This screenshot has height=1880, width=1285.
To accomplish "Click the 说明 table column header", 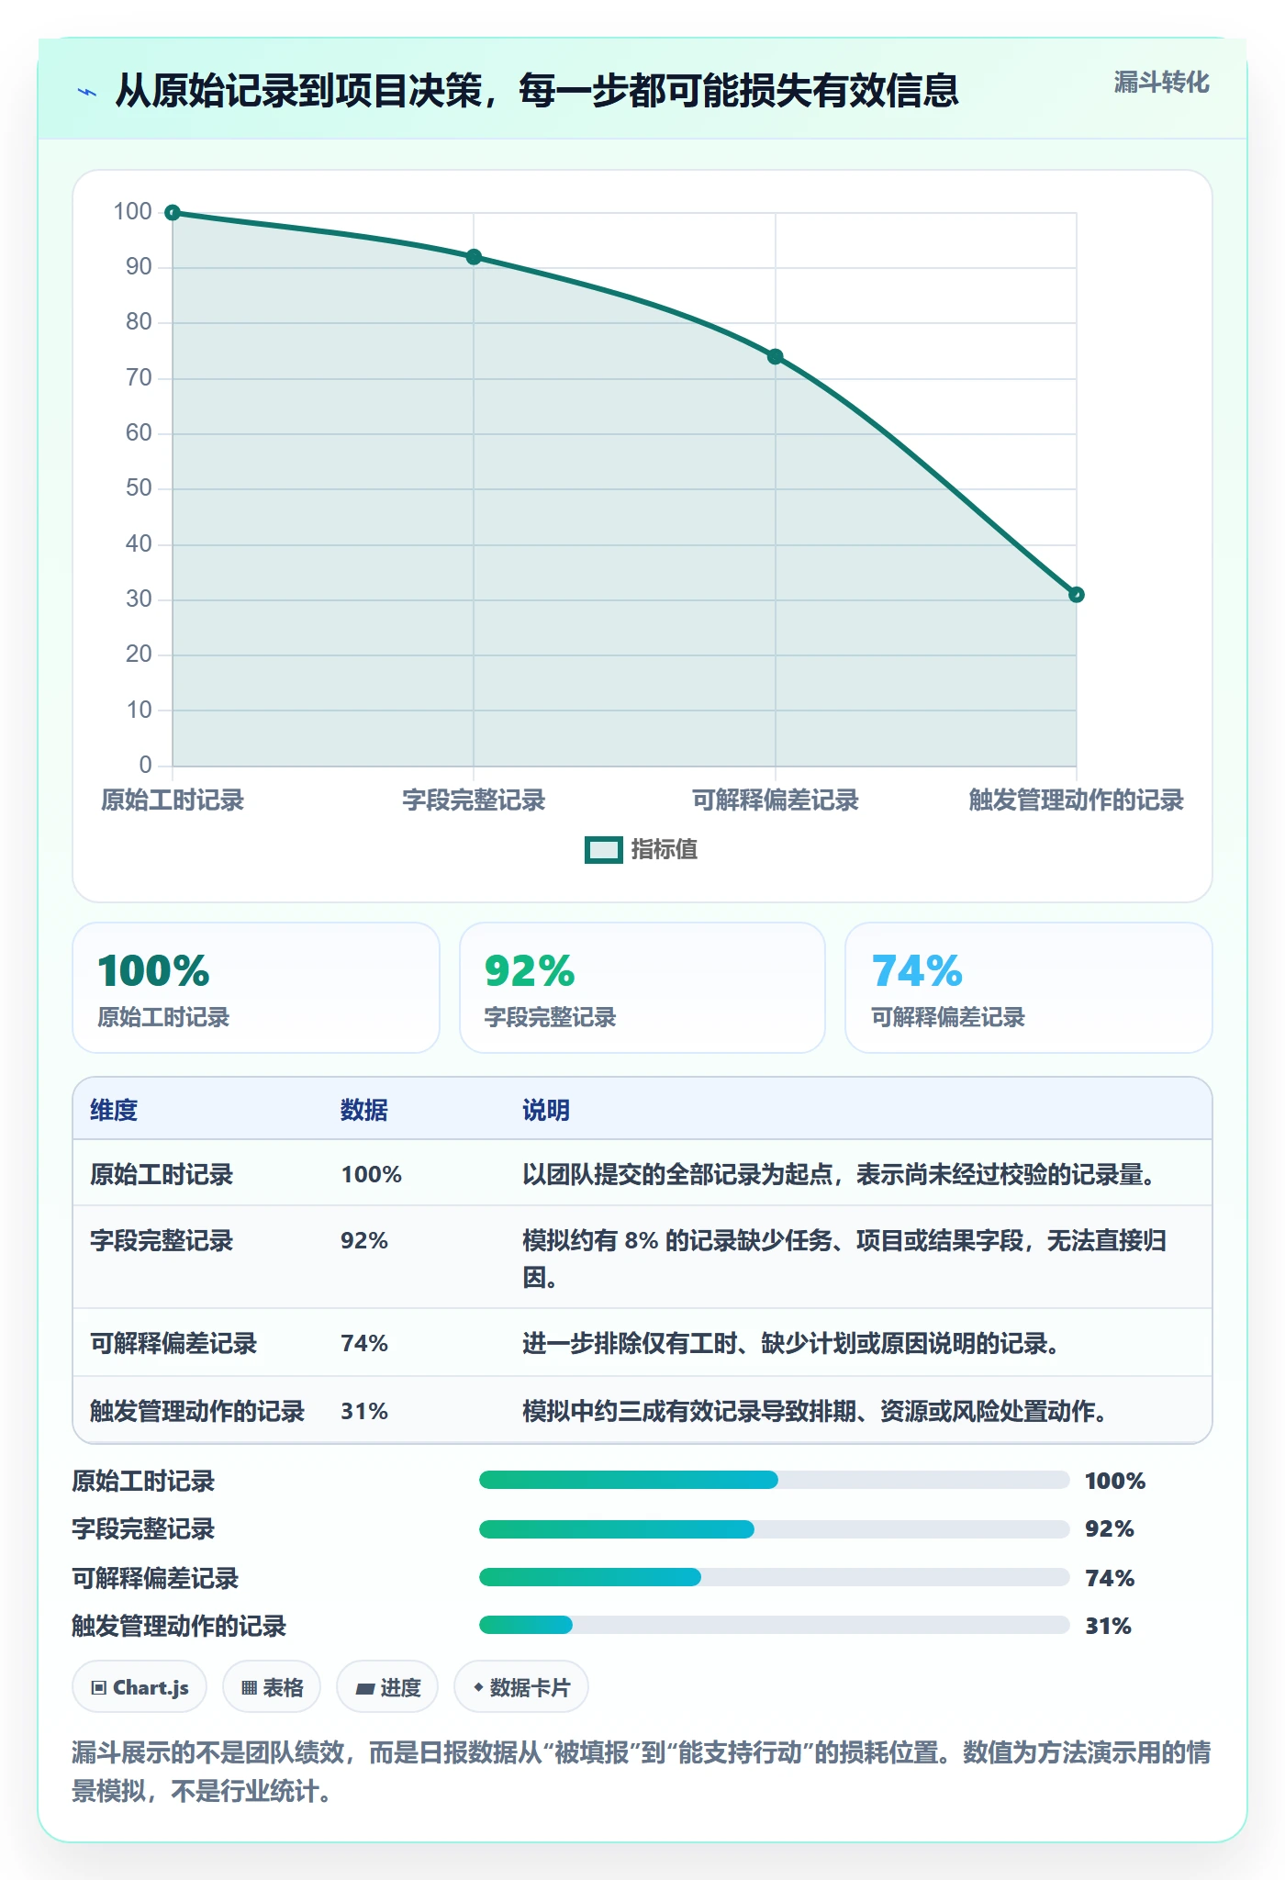I will [x=546, y=1110].
